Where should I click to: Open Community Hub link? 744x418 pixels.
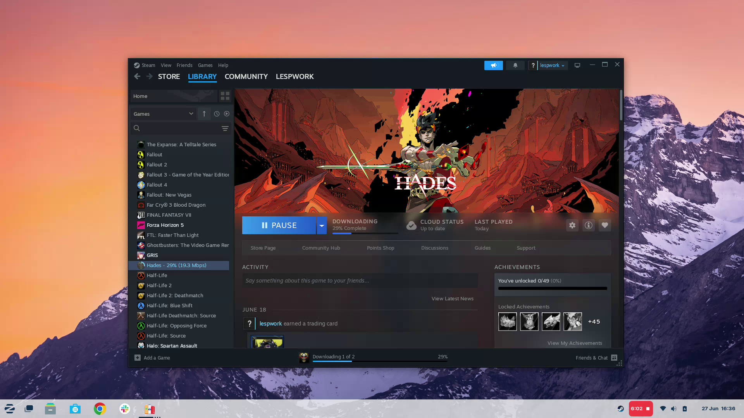[x=321, y=248]
